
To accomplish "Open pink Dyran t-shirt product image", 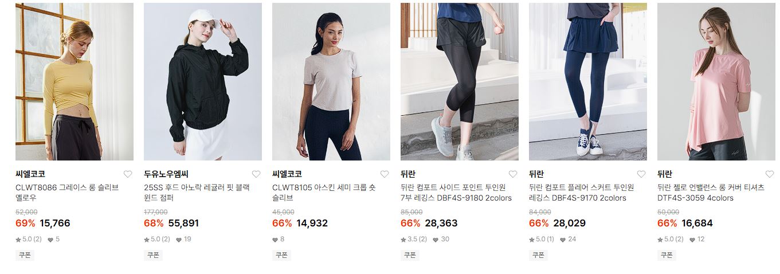I will tap(716, 81).
